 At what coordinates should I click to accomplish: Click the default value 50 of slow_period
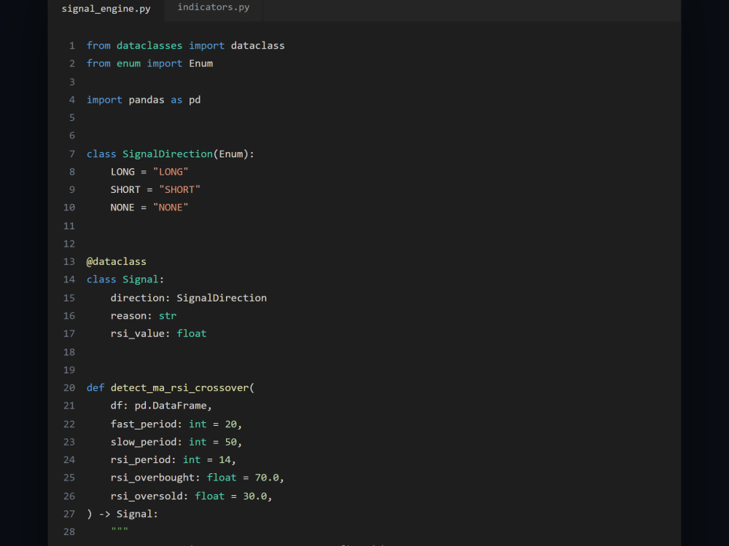pos(231,442)
